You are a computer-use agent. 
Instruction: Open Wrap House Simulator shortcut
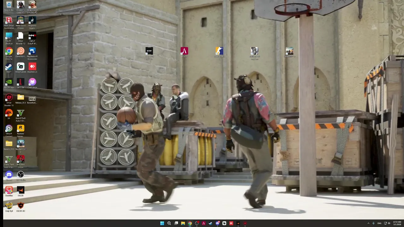tap(32, 7)
